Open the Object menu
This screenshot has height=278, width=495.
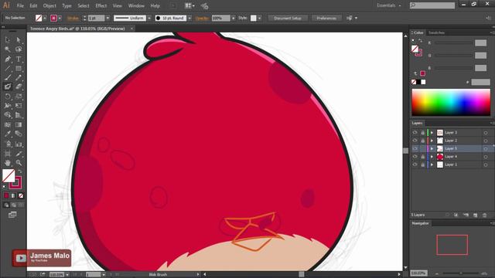49,5
